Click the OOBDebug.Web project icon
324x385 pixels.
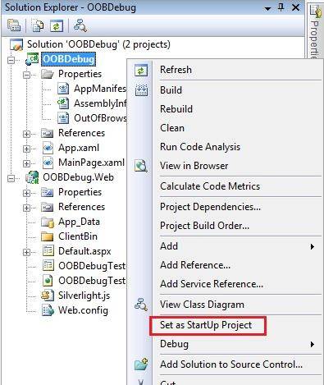[32, 177]
